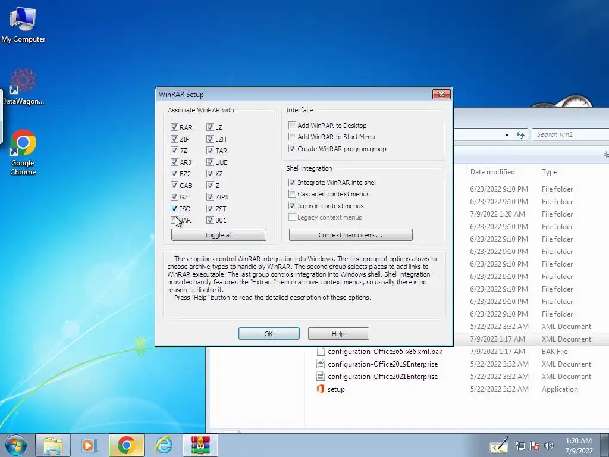
Task: Open My Computer desktop icon
Action: coord(23,25)
